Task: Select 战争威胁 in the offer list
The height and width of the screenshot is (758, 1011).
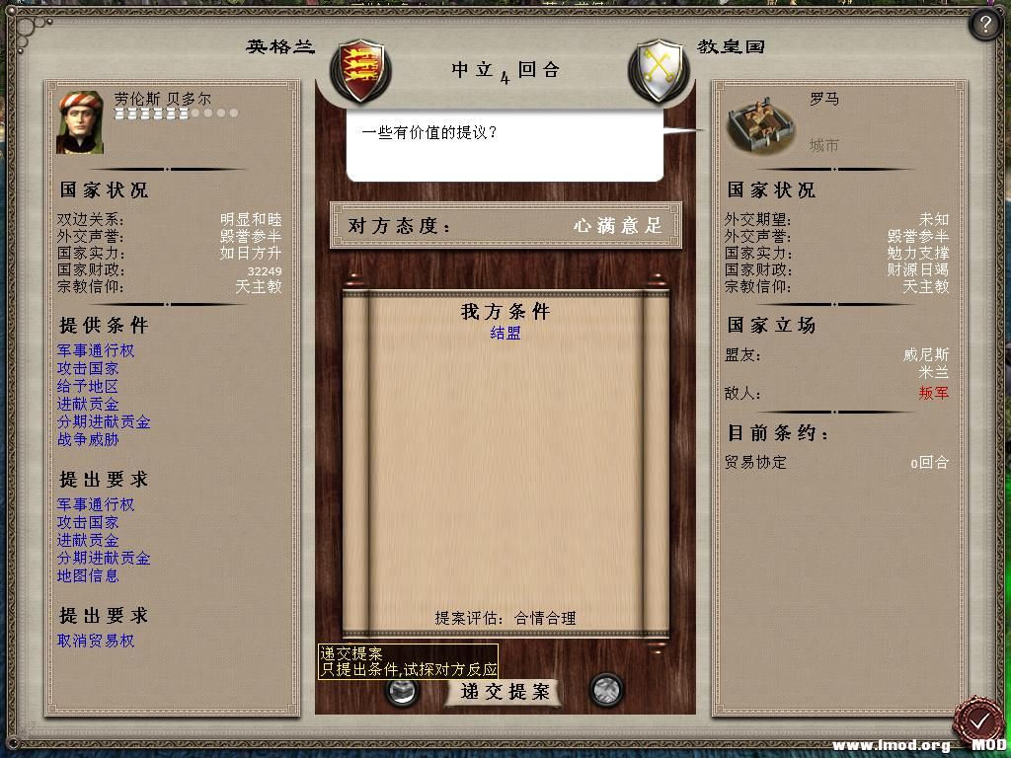Action: [88, 439]
